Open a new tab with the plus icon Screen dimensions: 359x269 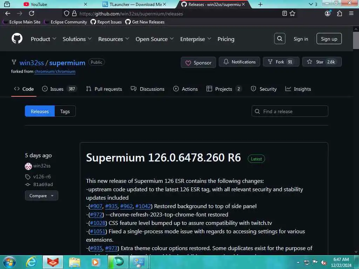[x=260, y=4]
